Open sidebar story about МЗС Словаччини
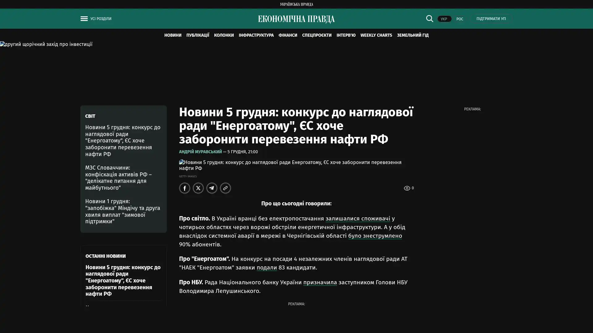 click(x=118, y=178)
